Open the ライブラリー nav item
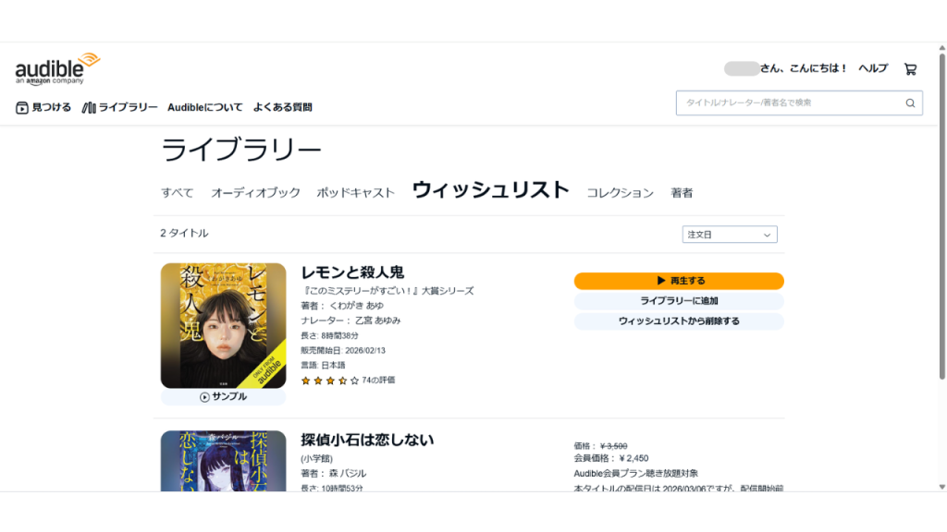The image size is (947, 532). (x=119, y=107)
